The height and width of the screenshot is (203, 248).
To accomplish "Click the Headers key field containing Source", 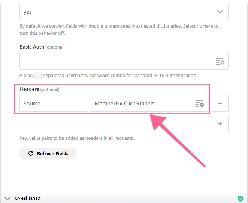I will pyautogui.click(x=54, y=104).
